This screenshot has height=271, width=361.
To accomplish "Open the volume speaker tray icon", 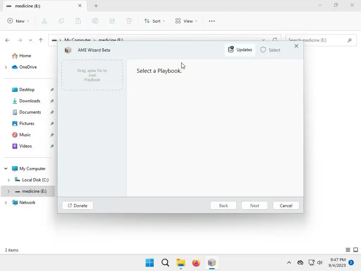I will (320, 263).
